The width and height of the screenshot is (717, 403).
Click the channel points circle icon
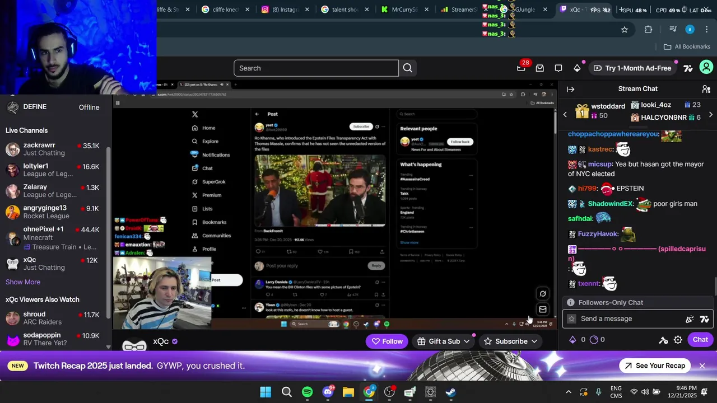coord(594,340)
